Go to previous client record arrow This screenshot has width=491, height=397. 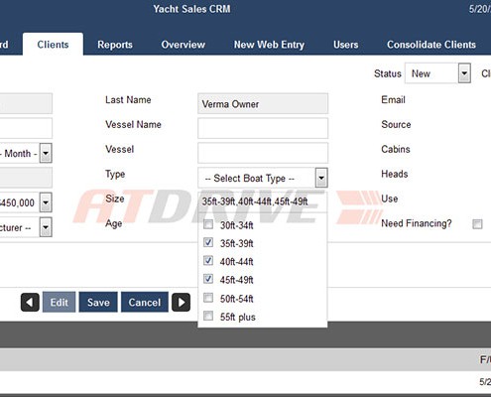[30, 302]
